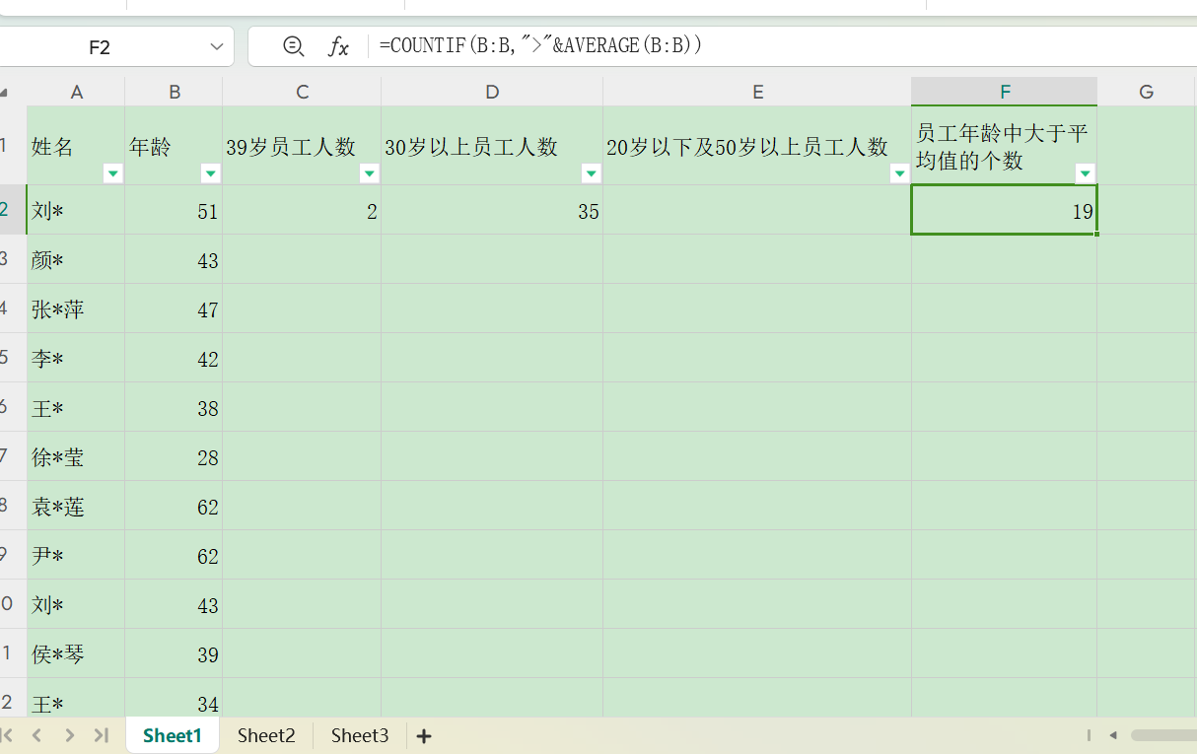Click into the COUNTIF formula text

(x=540, y=45)
